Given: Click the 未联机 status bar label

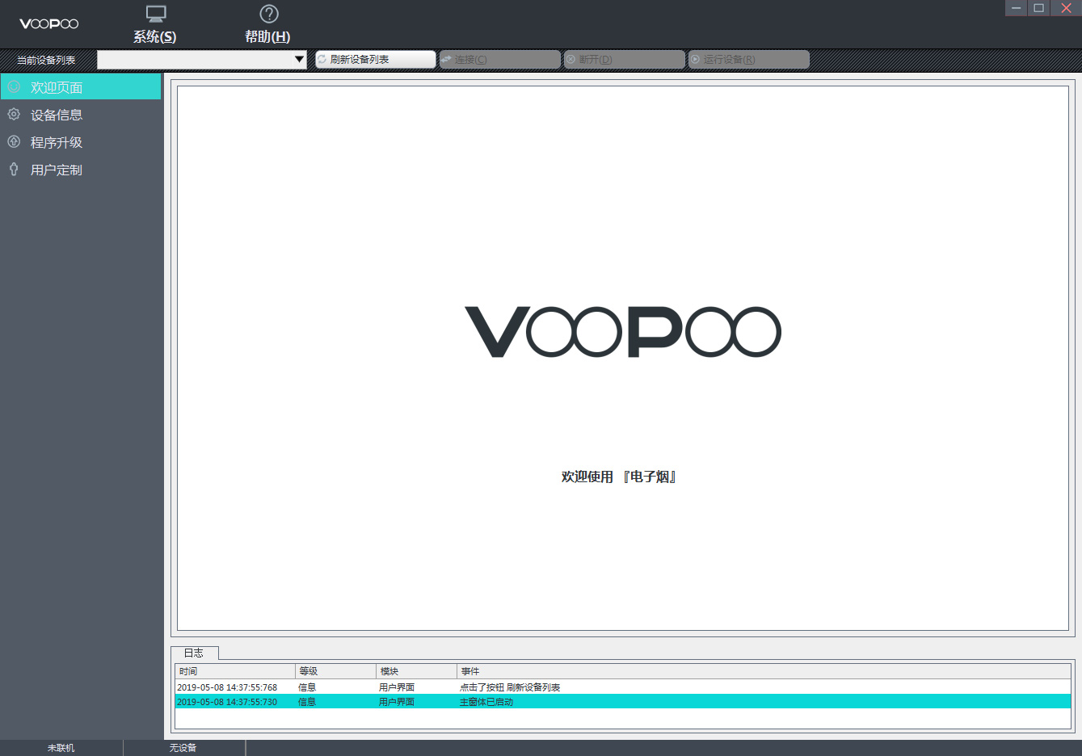Looking at the screenshot, I should coord(61,747).
